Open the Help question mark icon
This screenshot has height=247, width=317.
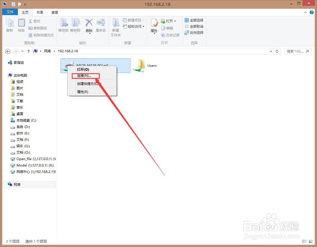311,12
